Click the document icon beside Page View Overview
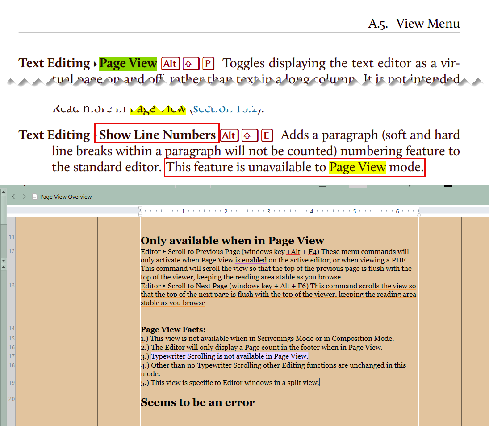 tap(35, 197)
